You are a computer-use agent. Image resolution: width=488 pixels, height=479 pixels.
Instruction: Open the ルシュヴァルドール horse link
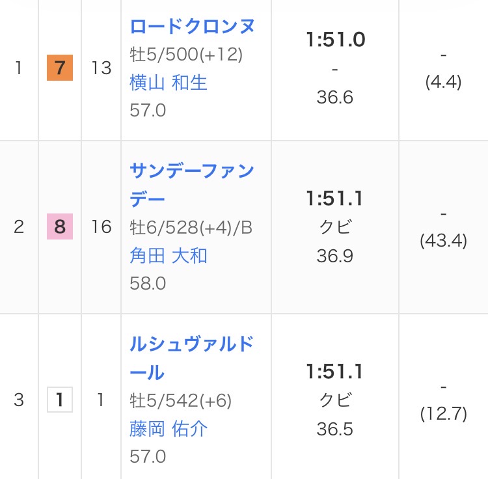(x=191, y=357)
